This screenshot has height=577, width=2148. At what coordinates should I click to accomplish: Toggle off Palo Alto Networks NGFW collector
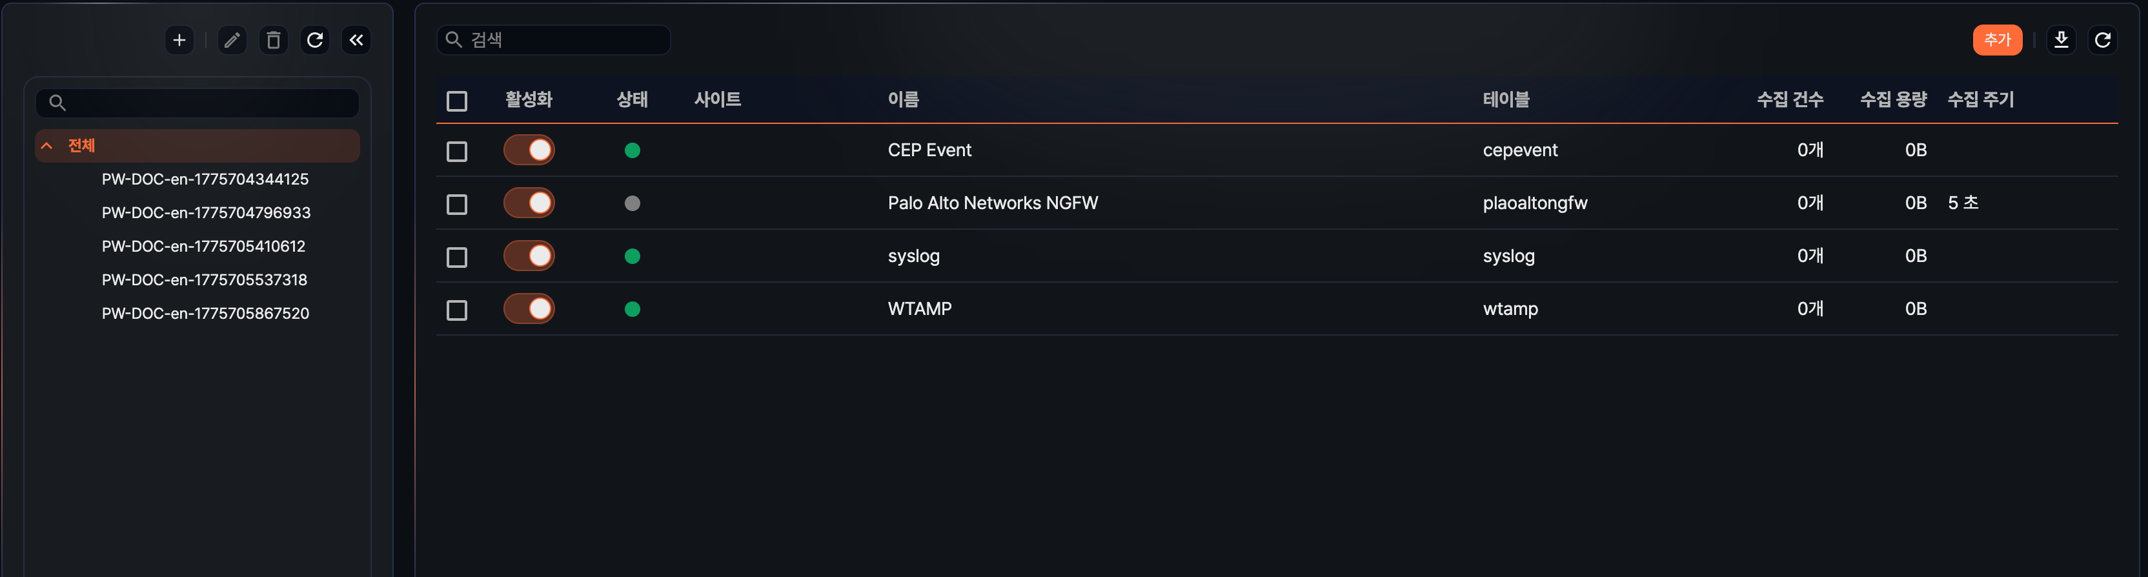point(529,203)
